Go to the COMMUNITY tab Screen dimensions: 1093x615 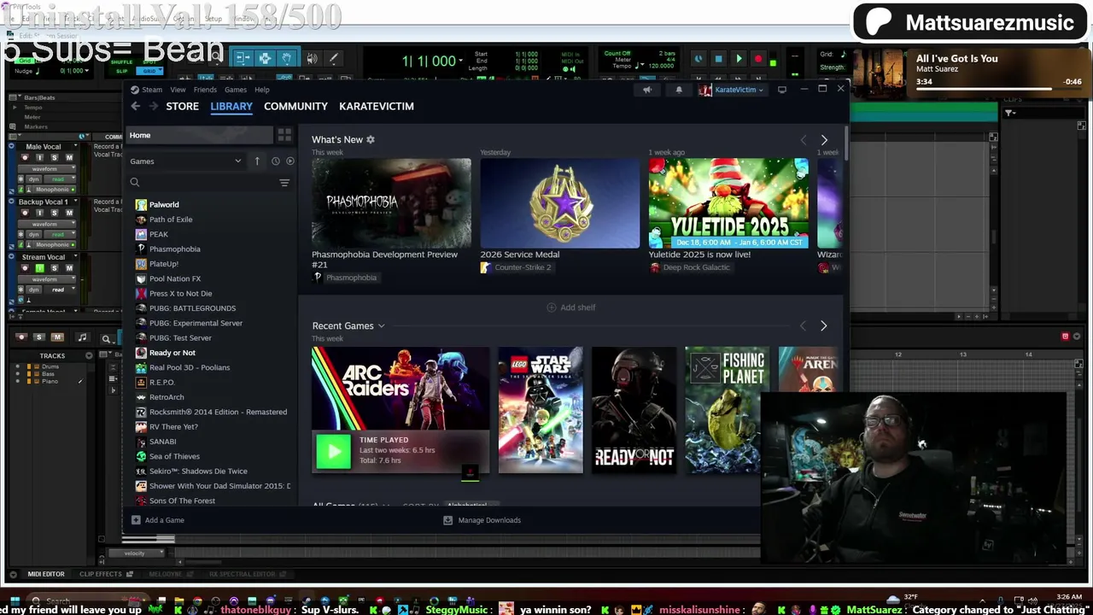(295, 106)
